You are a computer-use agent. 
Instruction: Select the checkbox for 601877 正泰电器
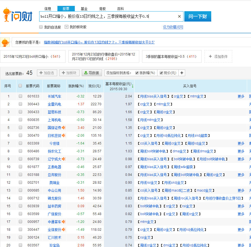(x=20, y=167)
